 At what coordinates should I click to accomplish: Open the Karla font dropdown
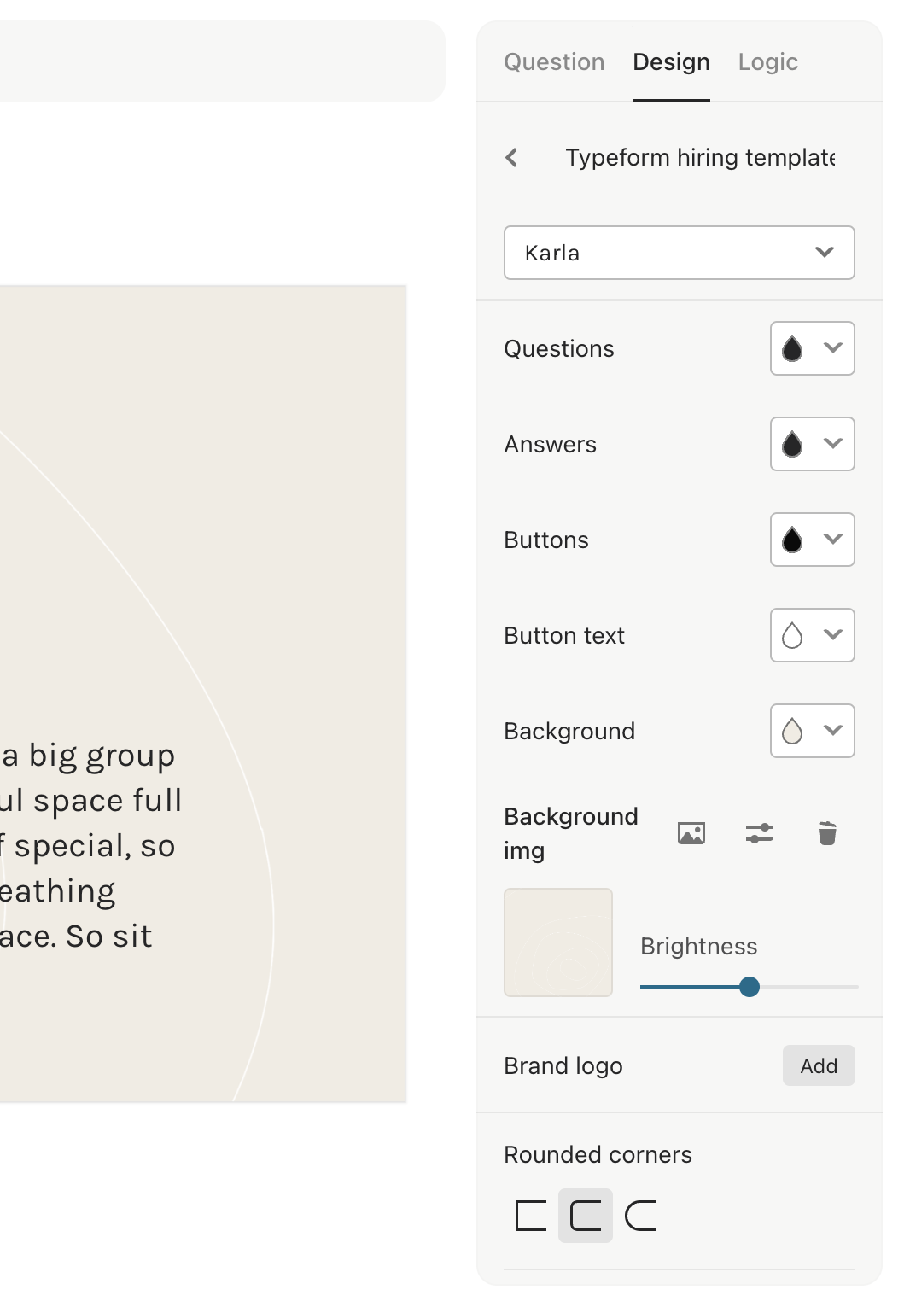680,253
